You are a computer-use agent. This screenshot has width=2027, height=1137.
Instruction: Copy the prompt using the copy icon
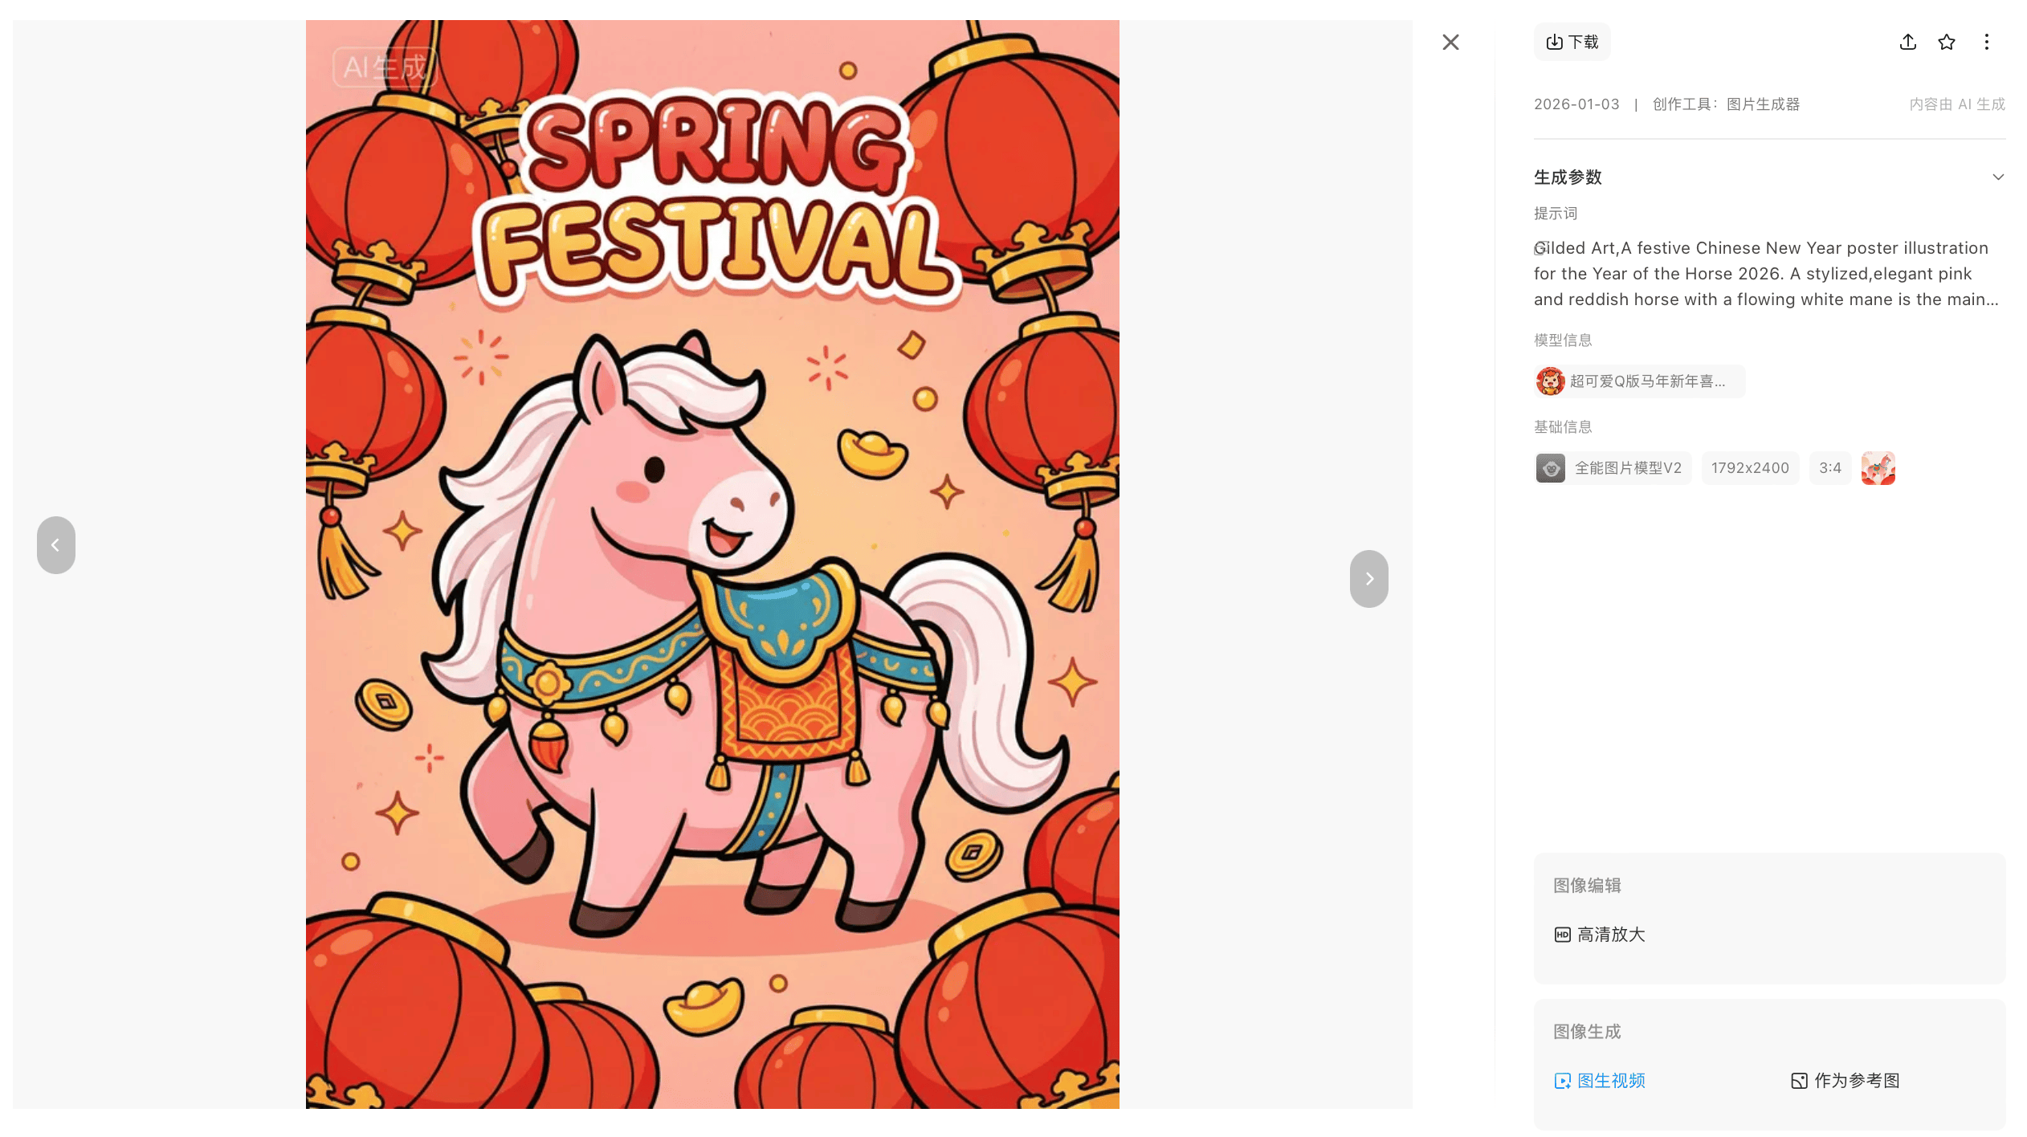1540,248
